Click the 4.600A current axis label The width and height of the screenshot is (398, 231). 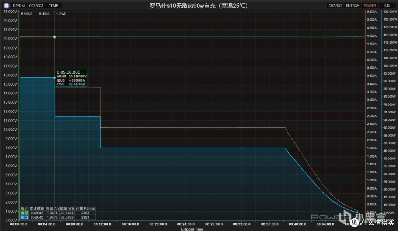click(371, 36)
